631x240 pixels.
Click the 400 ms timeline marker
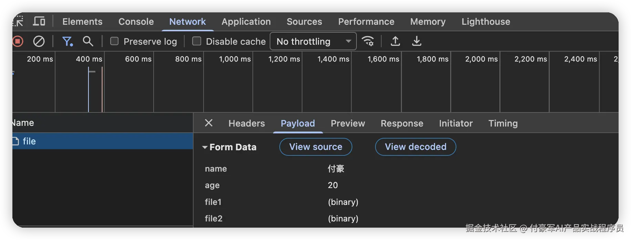click(89, 59)
